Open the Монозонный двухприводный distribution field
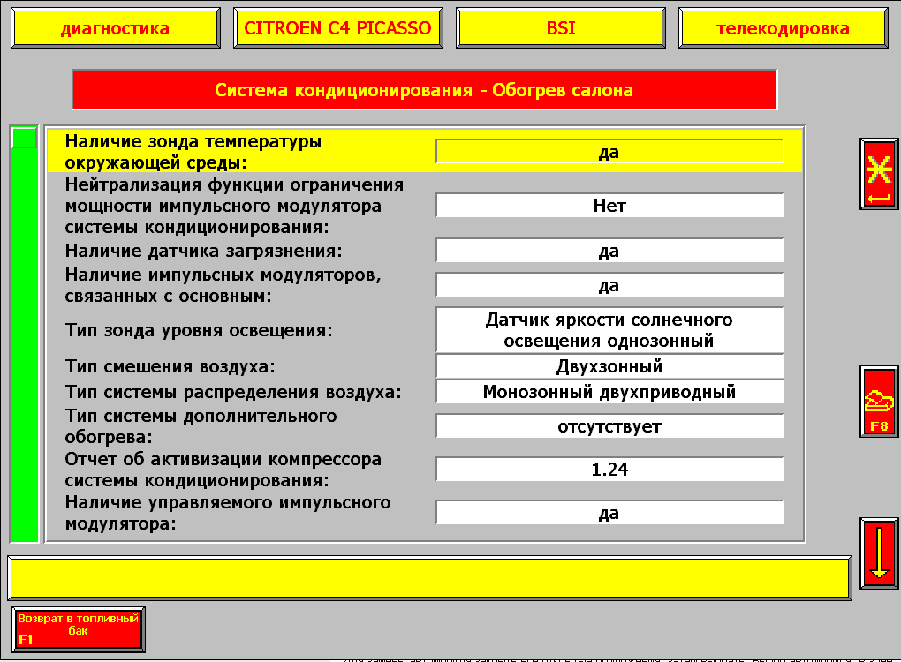This screenshot has width=901, height=662. click(x=609, y=392)
